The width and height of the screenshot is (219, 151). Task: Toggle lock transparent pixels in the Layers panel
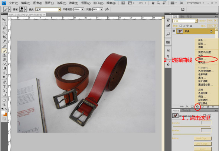pyautogui.click(x=181, y=26)
